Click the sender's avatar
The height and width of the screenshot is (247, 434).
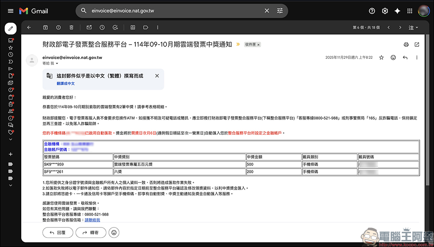pos(32,60)
